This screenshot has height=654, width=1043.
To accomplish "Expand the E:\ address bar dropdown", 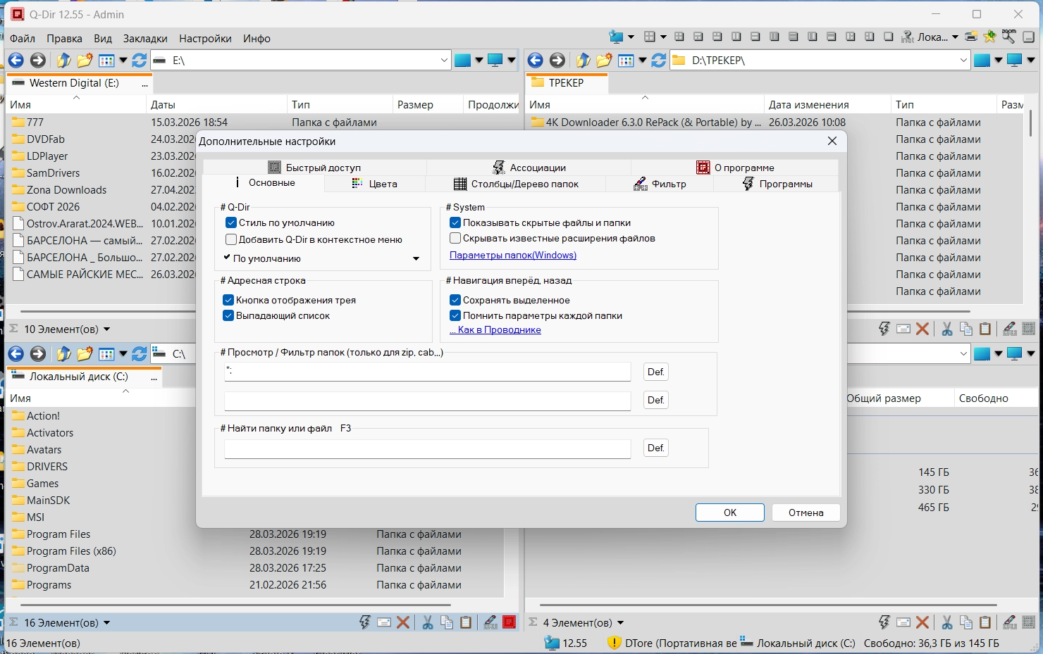I will pos(444,61).
